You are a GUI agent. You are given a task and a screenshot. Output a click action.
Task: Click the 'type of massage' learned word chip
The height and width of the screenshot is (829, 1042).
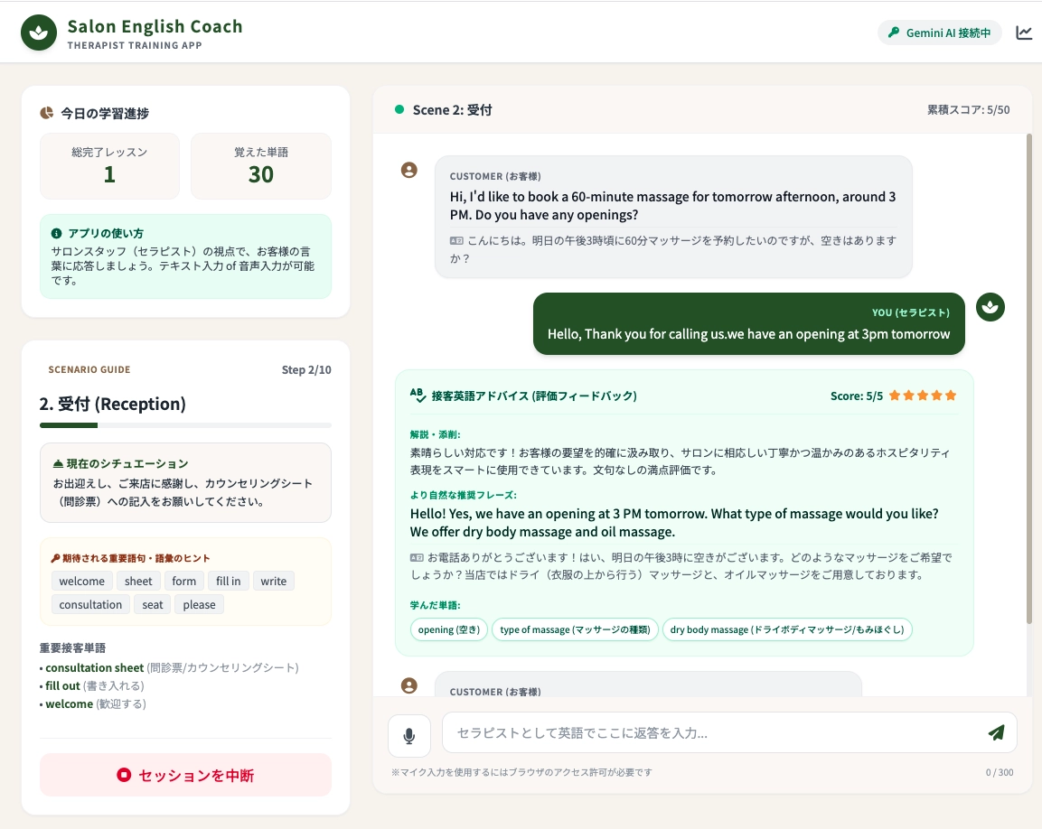[x=575, y=629]
